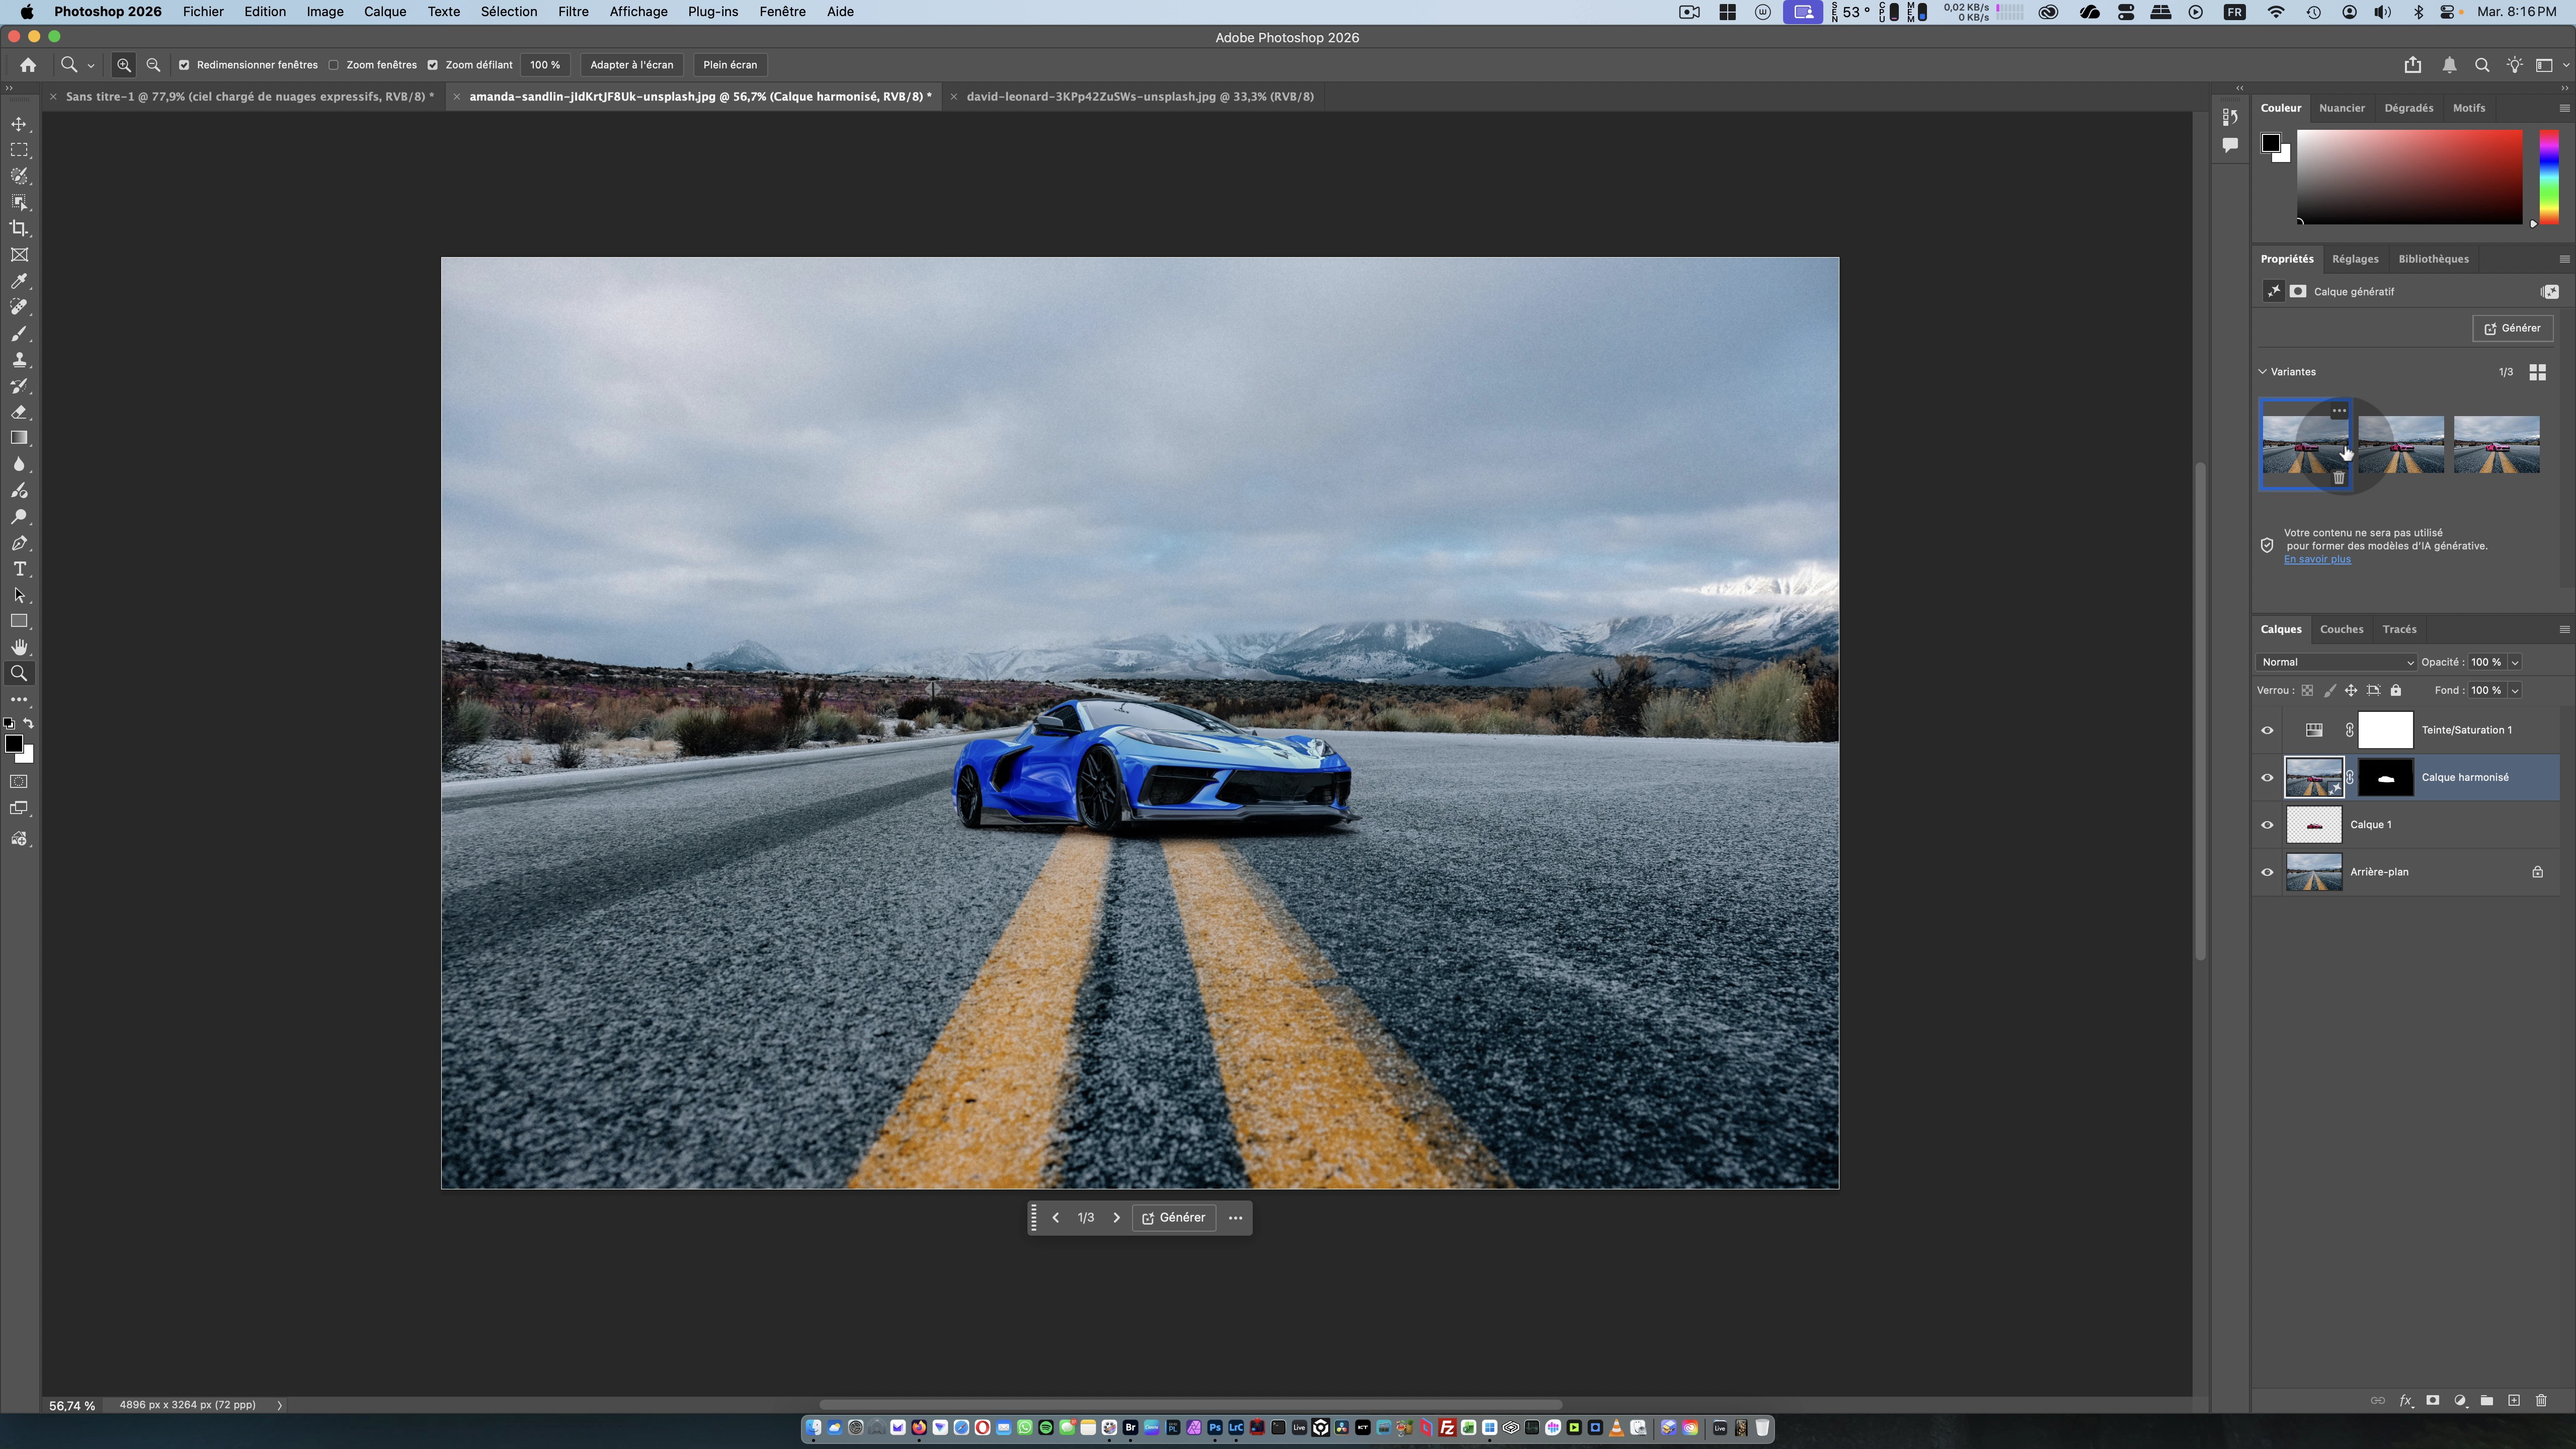Select the third variant thumbnail
This screenshot has width=2576, height=1449.
pos(2496,444)
